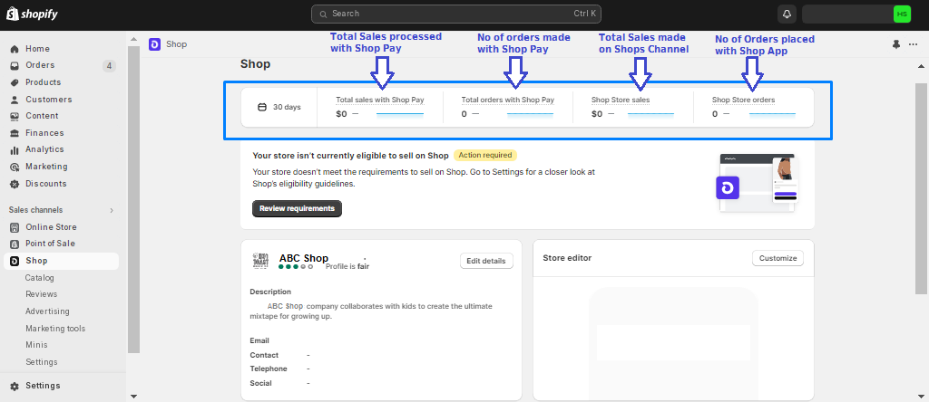Open the 30 days date range selector
Screen dimensions: 929x402
pos(279,107)
